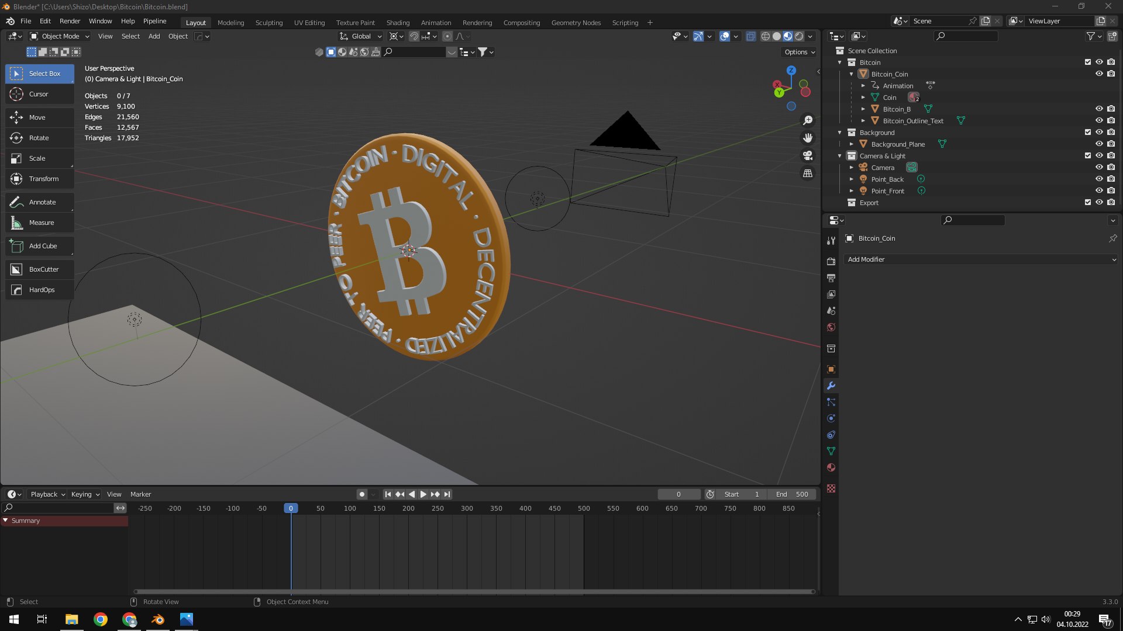The height and width of the screenshot is (631, 1123).
Task: Switch to rendered viewport shading
Action: (799, 36)
